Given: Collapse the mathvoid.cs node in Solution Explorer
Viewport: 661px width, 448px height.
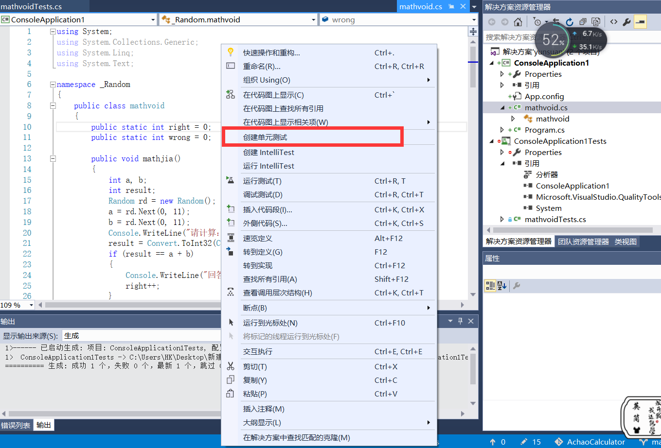Looking at the screenshot, I should 502,108.
